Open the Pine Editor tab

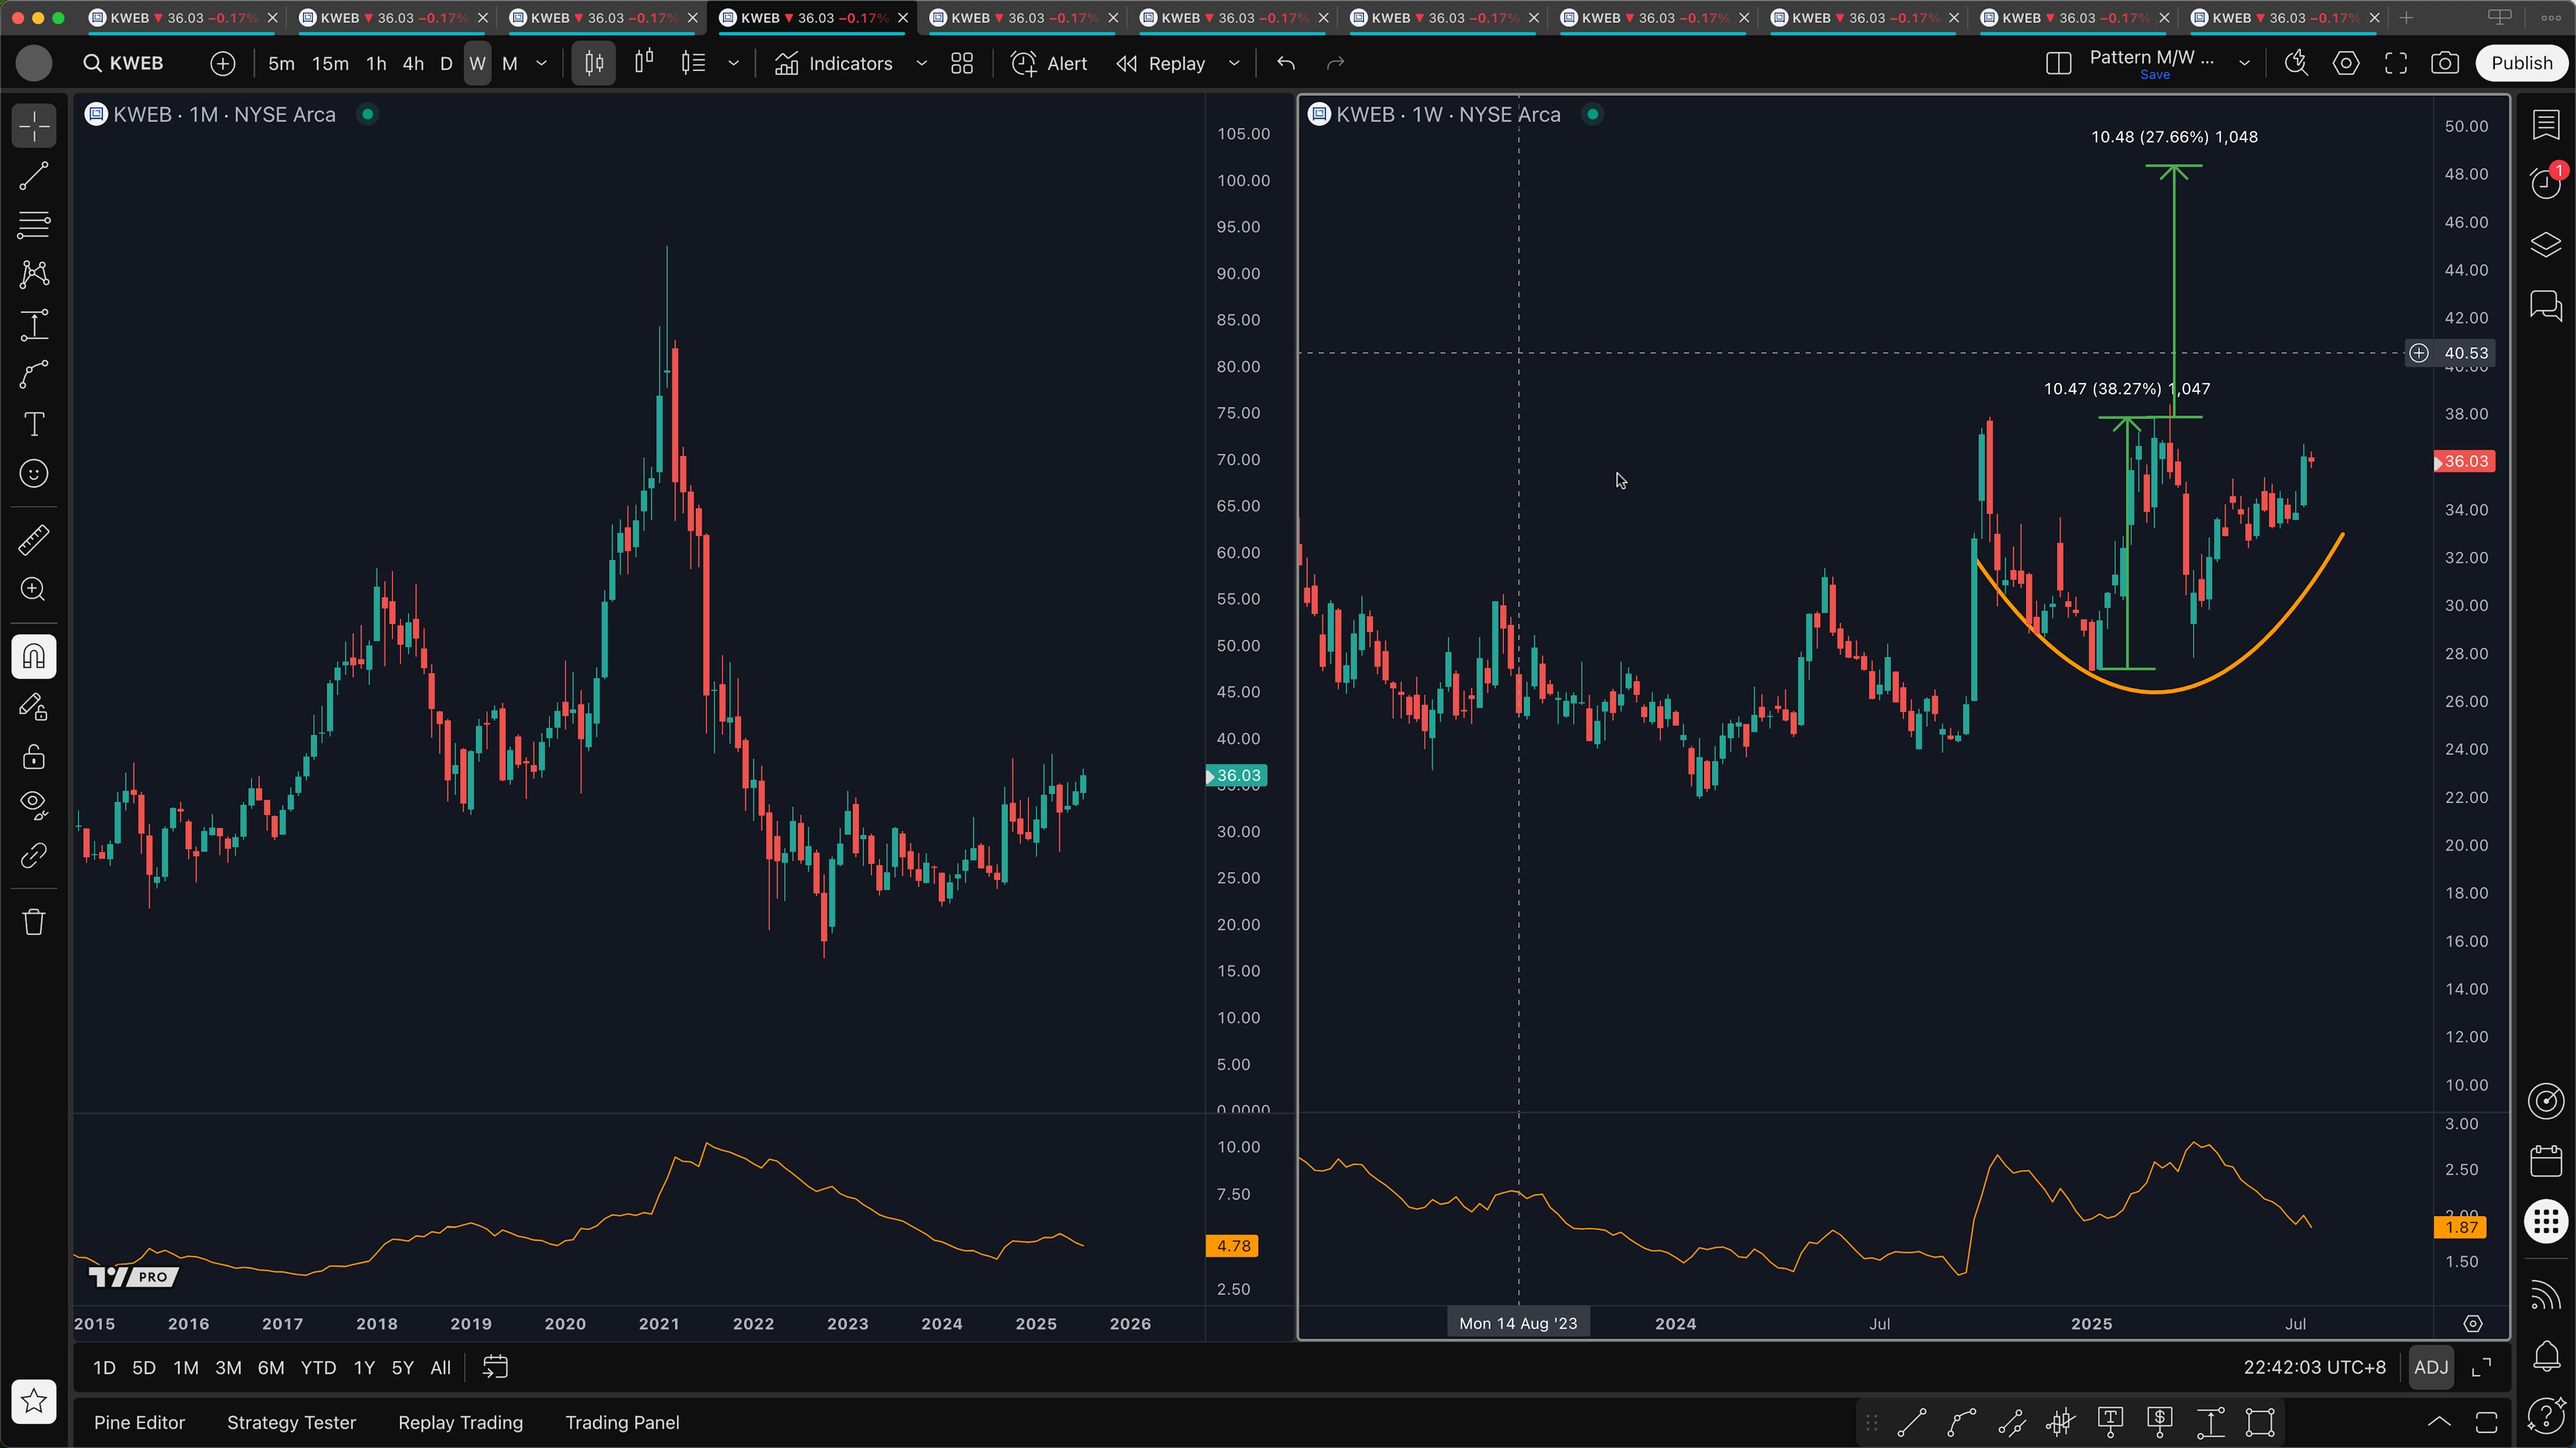pos(139,1422)
